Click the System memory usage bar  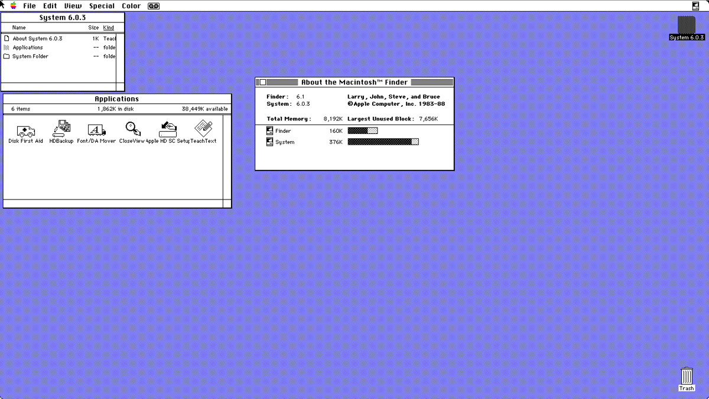[383, 142]
